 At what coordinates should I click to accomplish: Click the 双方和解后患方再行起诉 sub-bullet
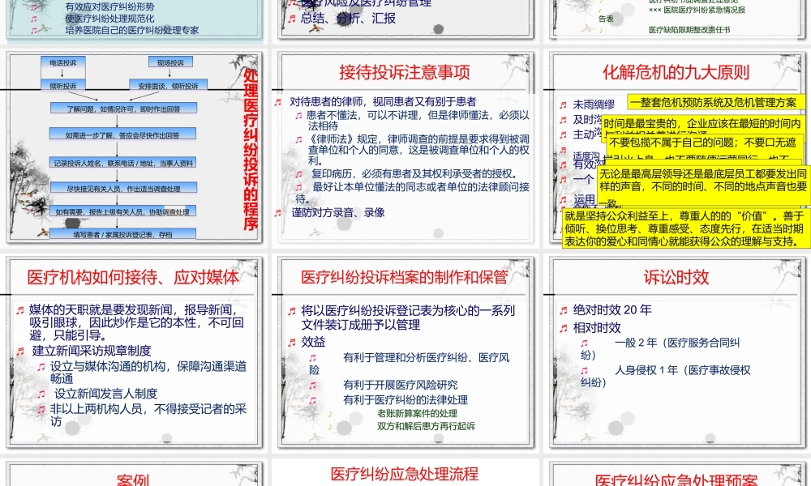pyautogui.click(x=427, y=426)
